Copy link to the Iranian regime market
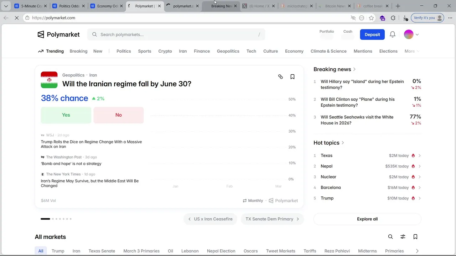Viewport: 456px width, 256px height. coord(280,77)
